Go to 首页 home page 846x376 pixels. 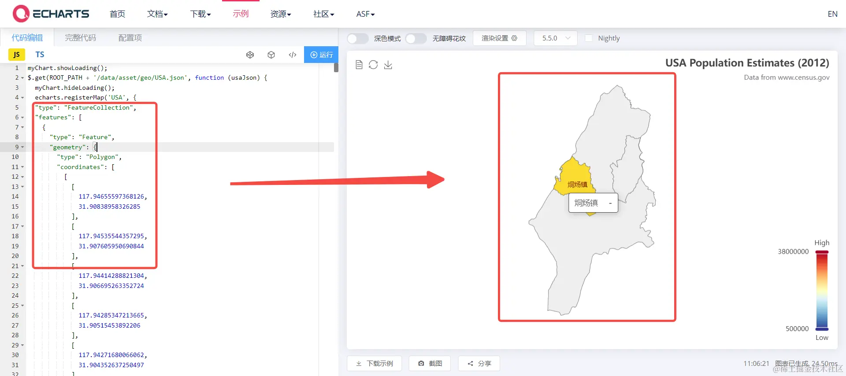(x=117, y=14)
